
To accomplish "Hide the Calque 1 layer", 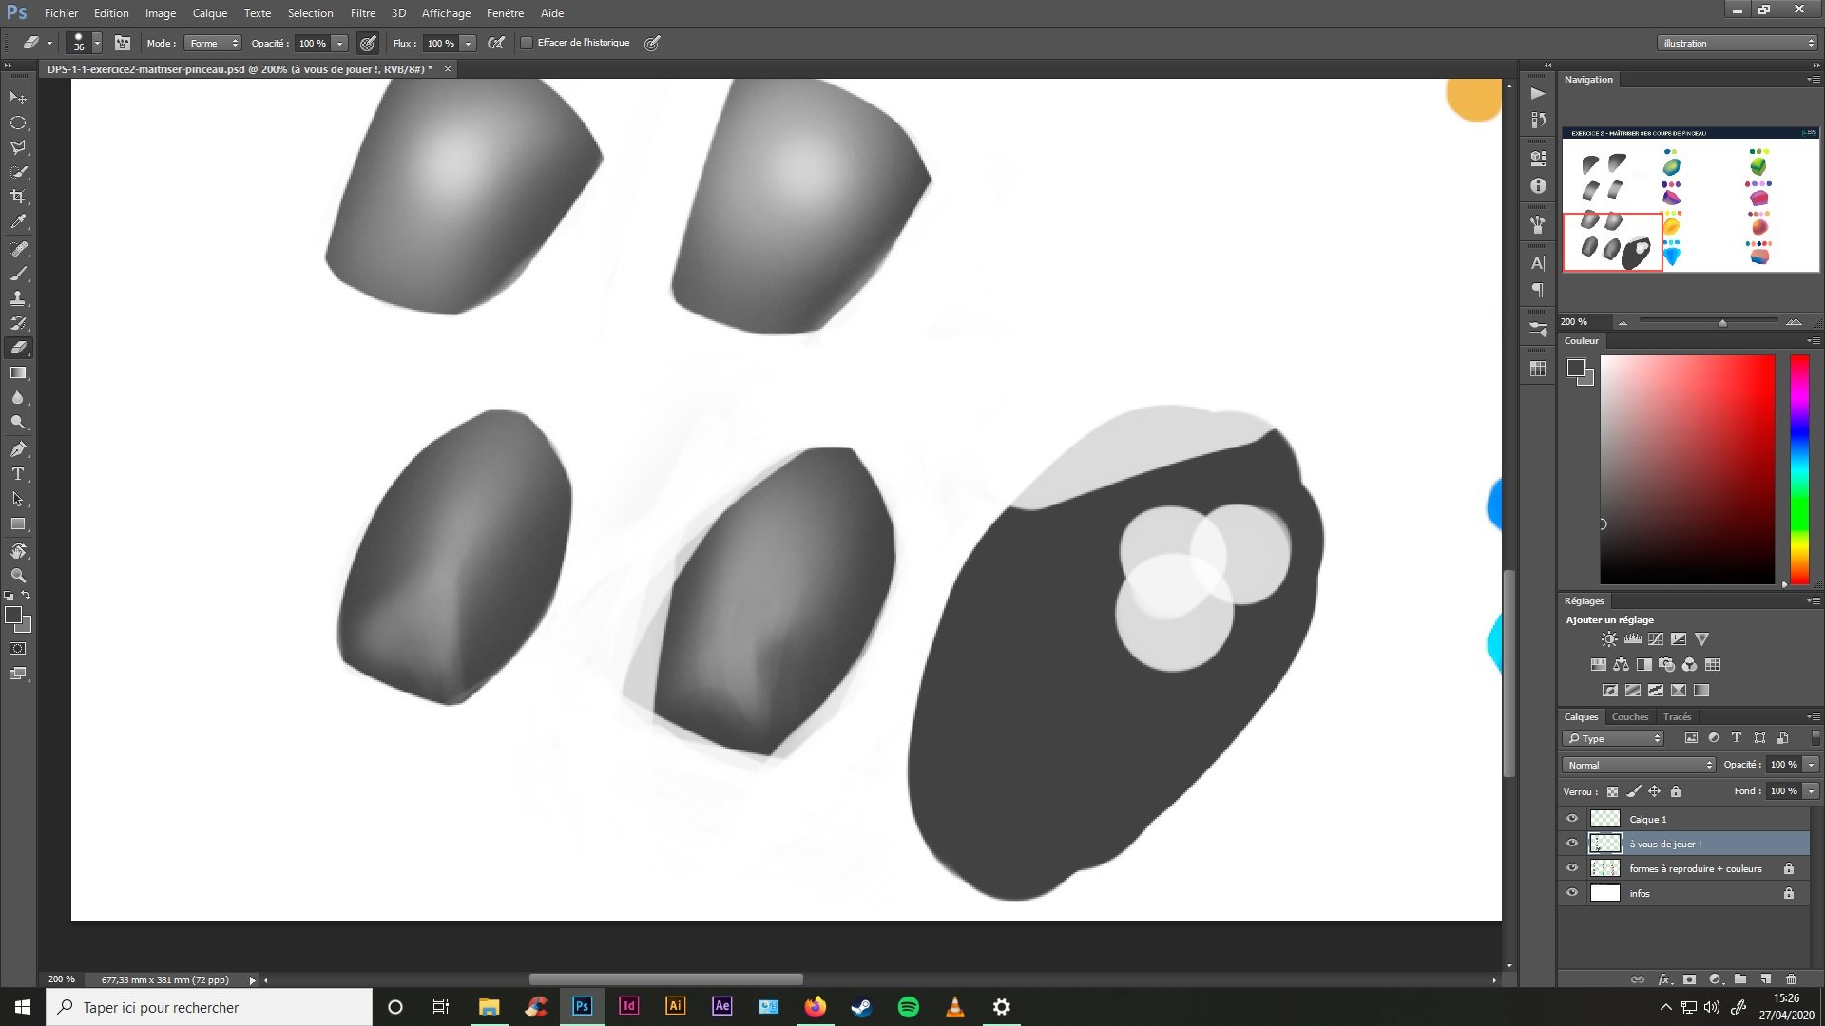I will [x=1571, y=819].
